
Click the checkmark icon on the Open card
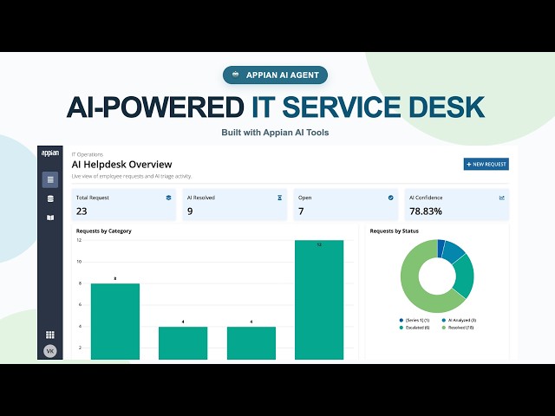tap(391, 198)
